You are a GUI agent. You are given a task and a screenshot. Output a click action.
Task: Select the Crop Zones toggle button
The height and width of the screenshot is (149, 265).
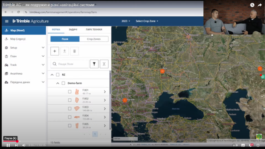click(x=94, y=39)
